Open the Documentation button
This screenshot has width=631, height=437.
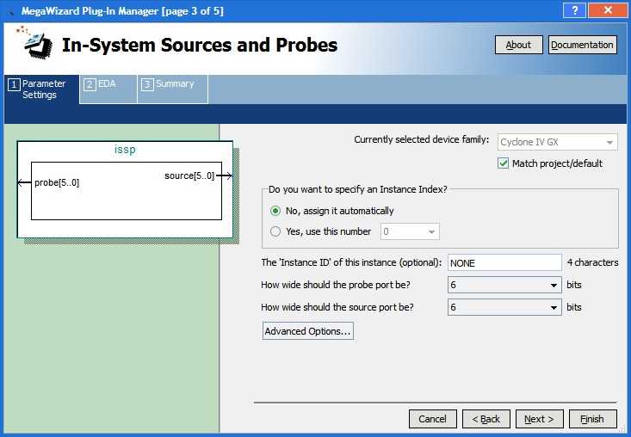click(582, 45)
